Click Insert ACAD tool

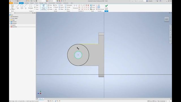(92, 9)
